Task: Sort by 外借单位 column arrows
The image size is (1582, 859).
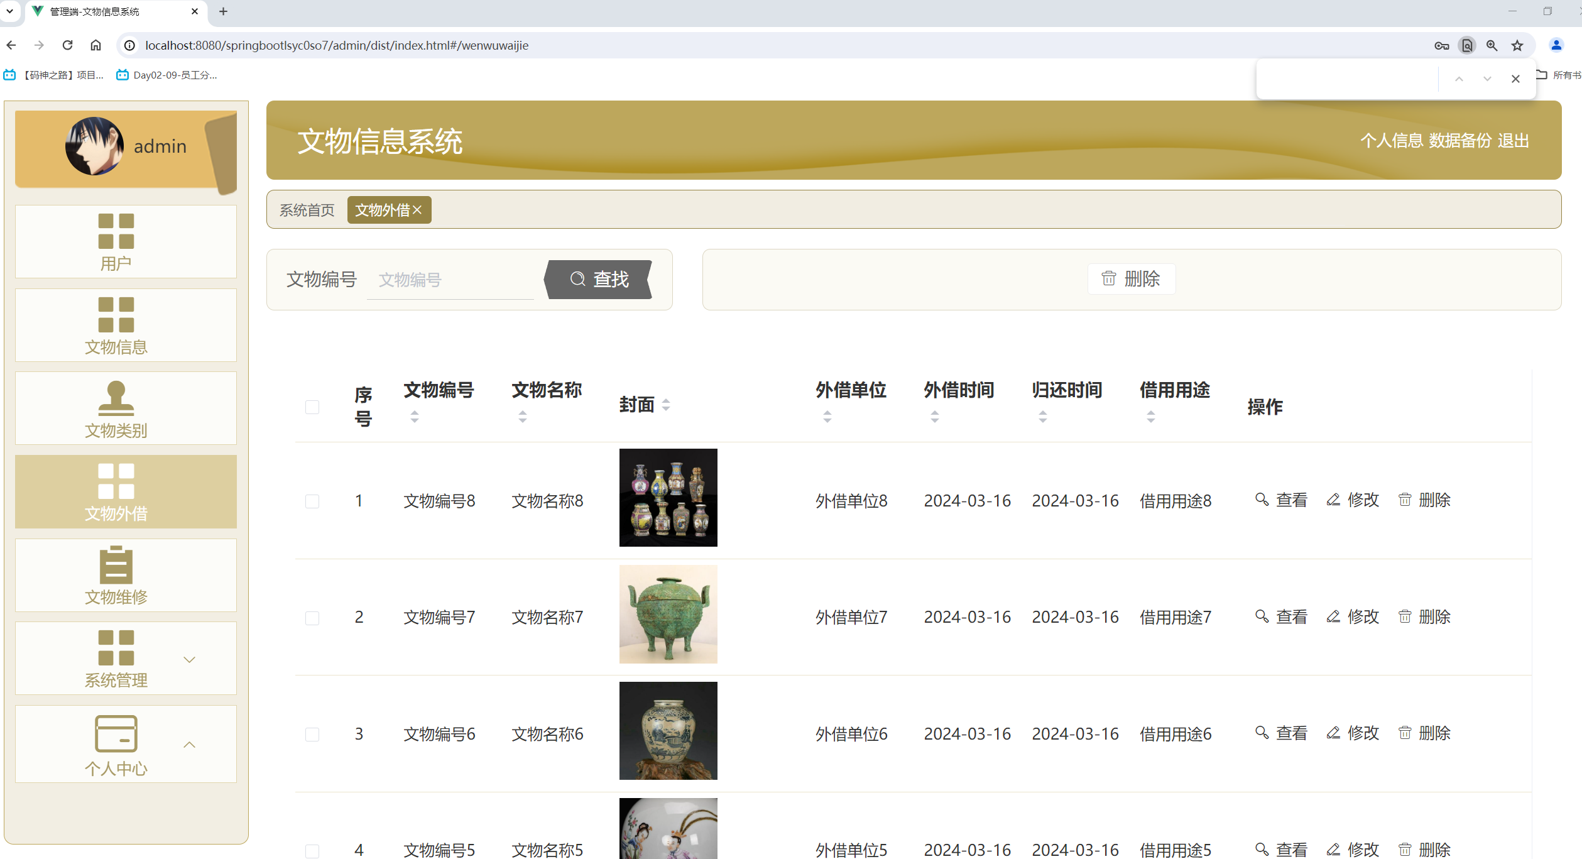Action: [x=827, y=417]
